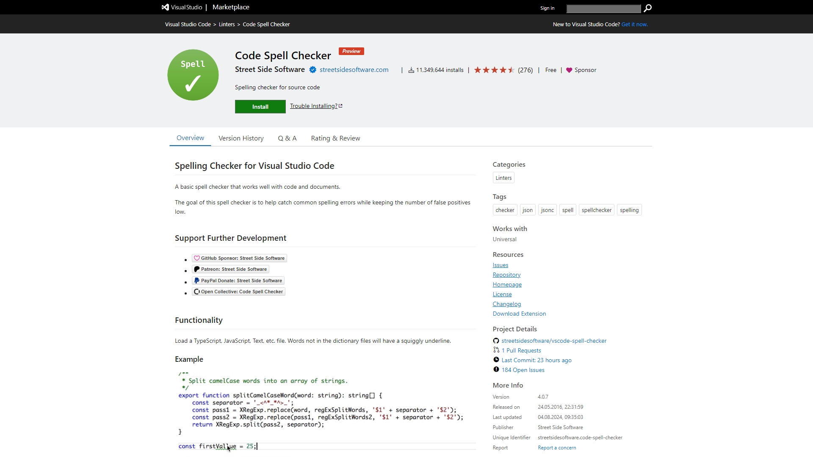The width and height of the screenshot is (813, 457).
Task: Click the Get it now link
Action: 634,24
